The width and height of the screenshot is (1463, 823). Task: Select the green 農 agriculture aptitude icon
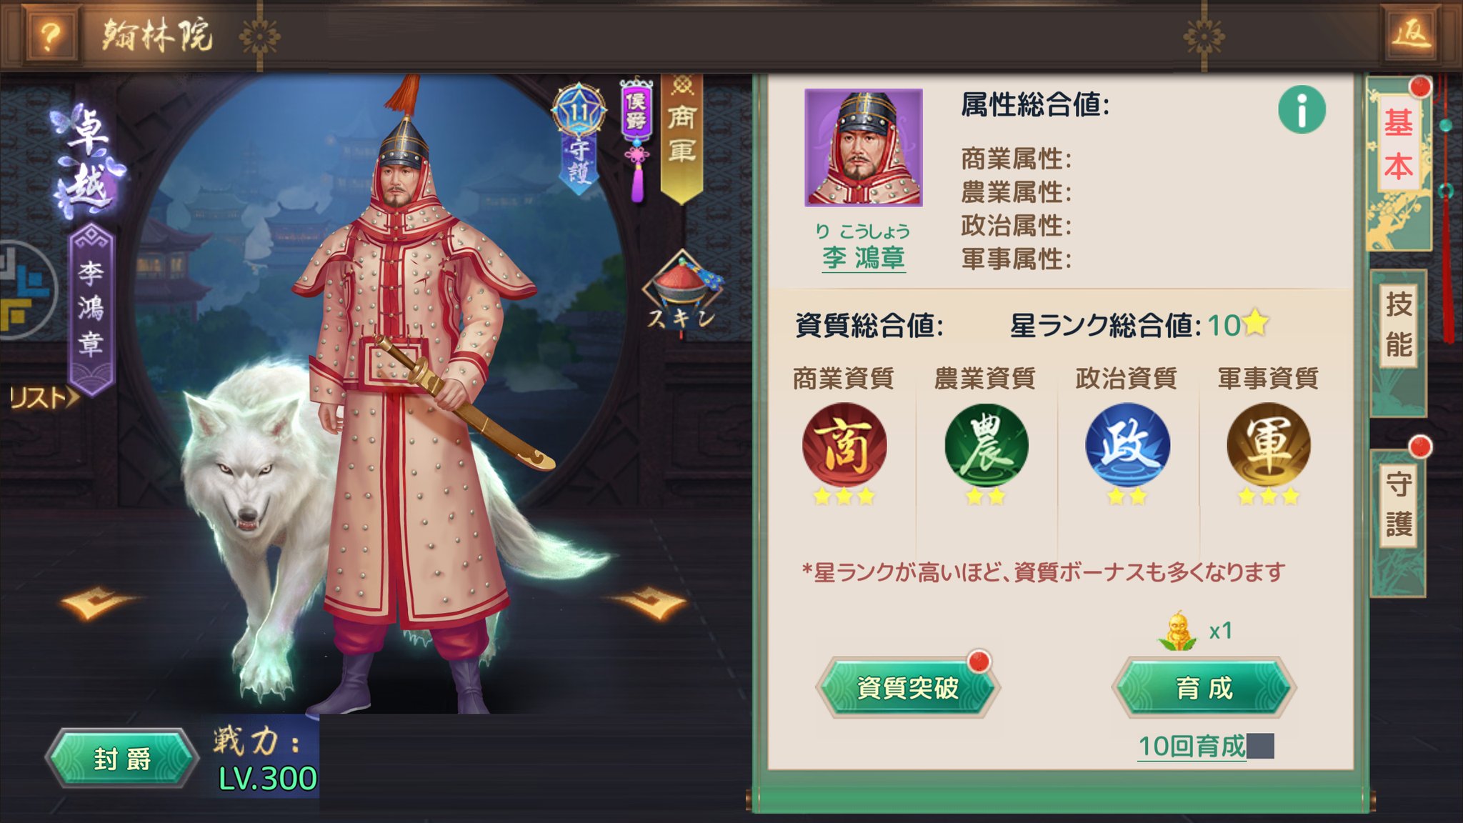pyautogui.click(x=986, y=445)
